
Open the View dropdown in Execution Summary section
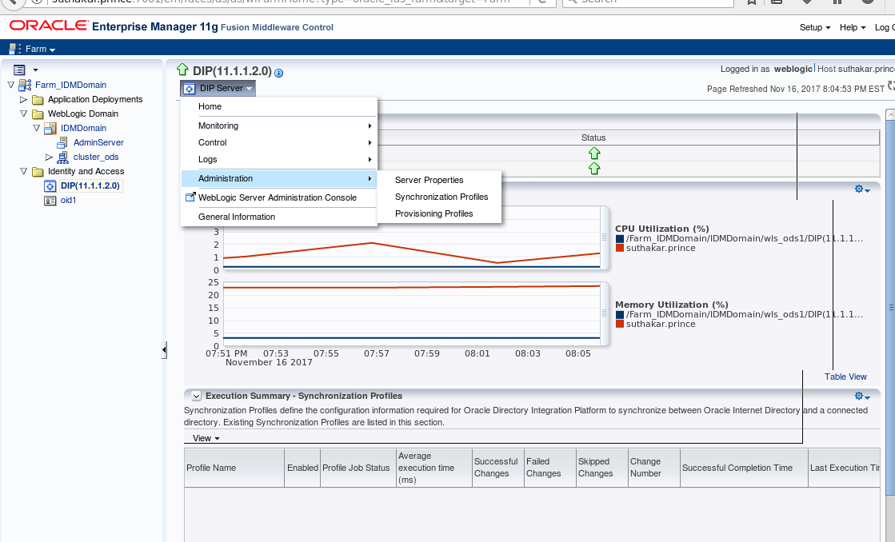pyautogui.click(x=205, y=438)
